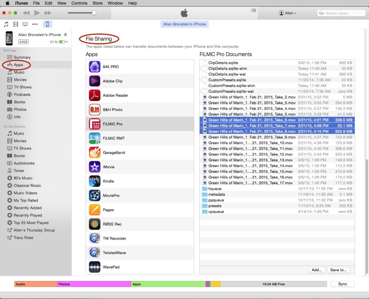Select the WavePad app icon
369x299 pixels.
click(x=95, y=267)
